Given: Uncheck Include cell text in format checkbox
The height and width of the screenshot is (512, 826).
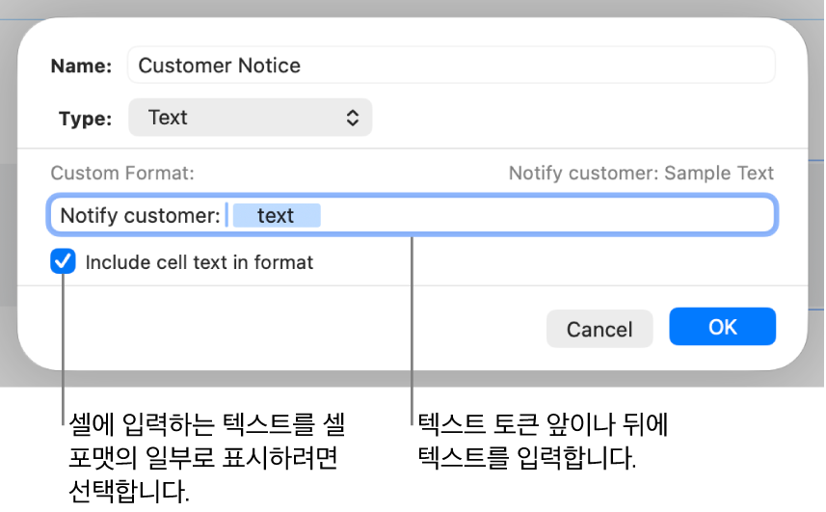Looking at the screenshot, I should point(64,262).
